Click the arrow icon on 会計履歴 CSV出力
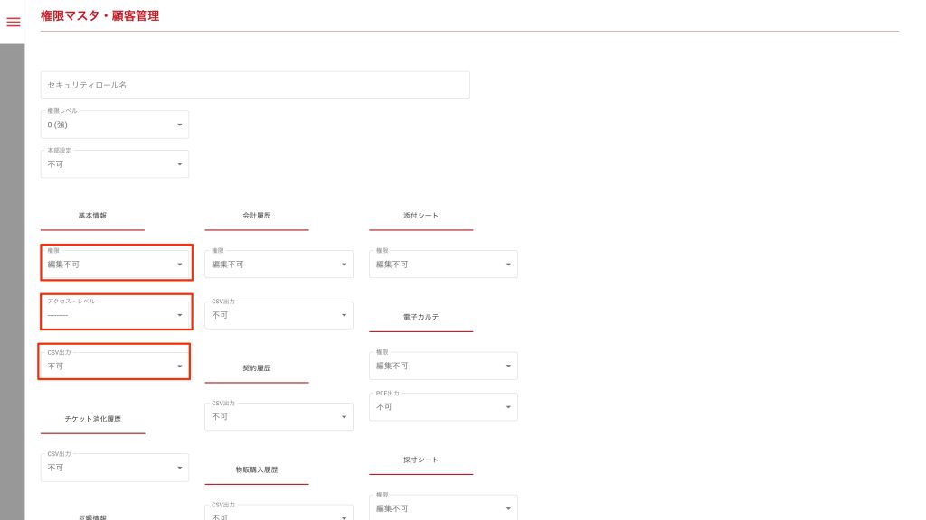Image resolution: width=926 pixels, height=520 pixels. coord(344,315)
